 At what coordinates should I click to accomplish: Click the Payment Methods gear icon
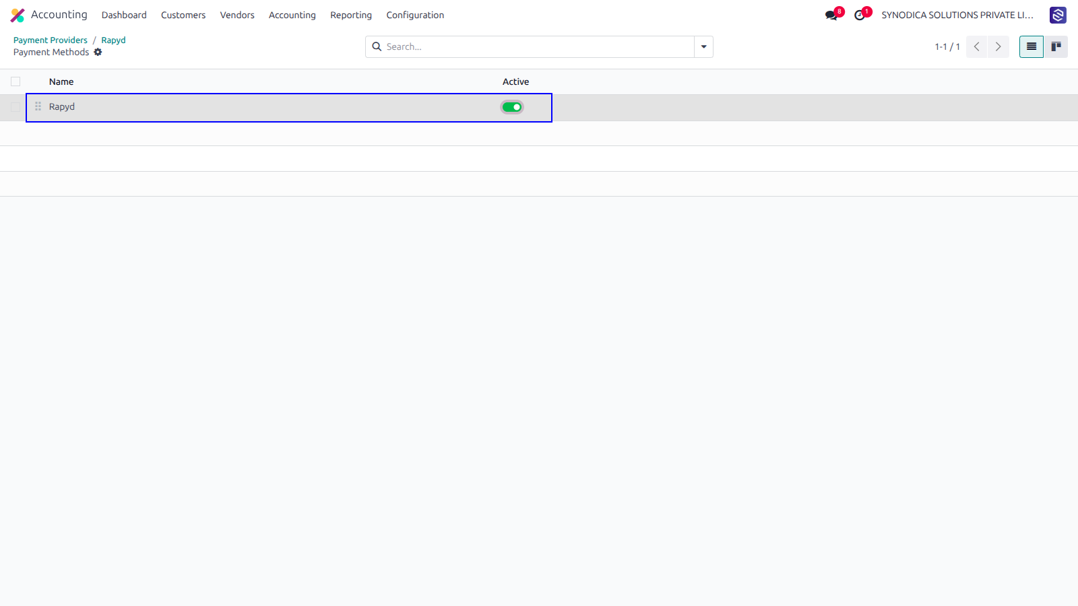click(x=98, y=52)
